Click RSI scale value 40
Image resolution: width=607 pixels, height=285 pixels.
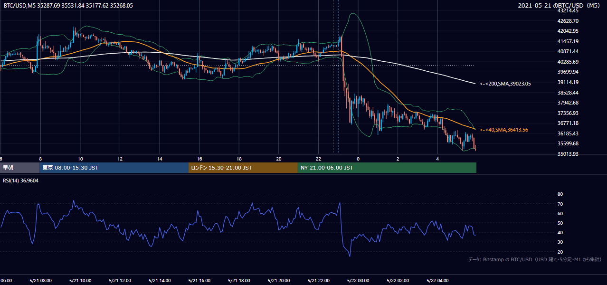[560, 232]
